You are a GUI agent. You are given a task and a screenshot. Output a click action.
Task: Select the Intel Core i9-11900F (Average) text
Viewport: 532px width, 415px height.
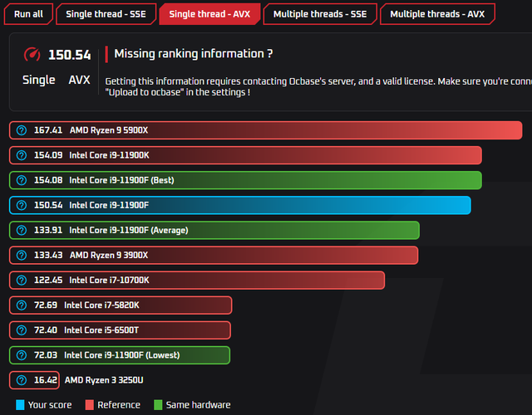(129, 231)
